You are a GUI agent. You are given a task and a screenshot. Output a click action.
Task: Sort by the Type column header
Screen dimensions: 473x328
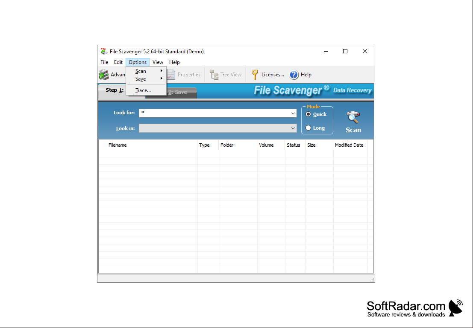[208, 145]
